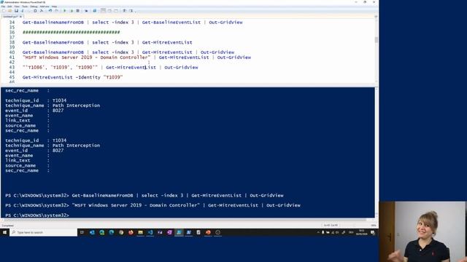Click the first "Path Interception" console value
The height and width of the screenshot is (262, 467).
pos(76,106)
